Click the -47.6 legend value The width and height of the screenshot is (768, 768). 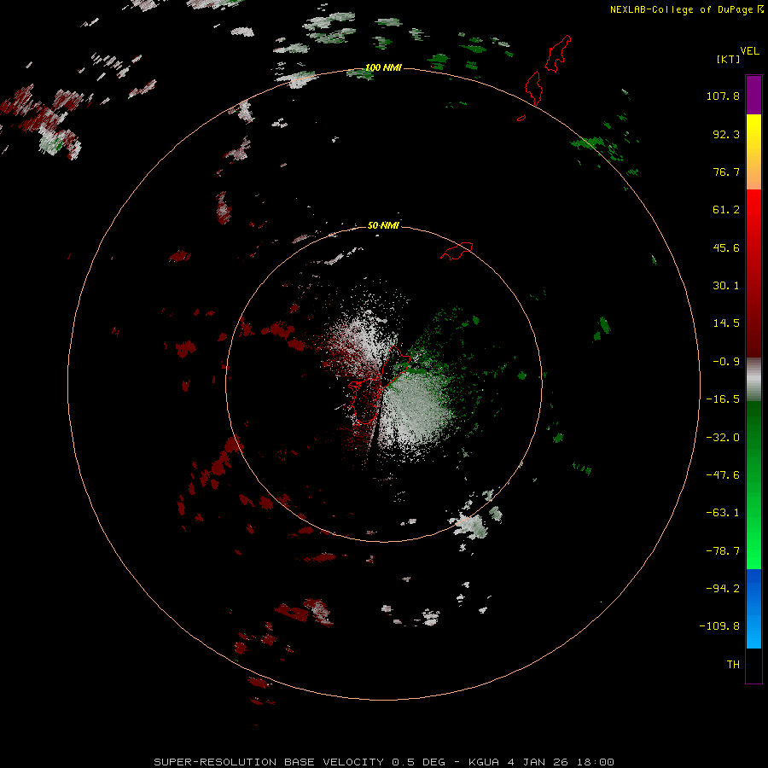tap(723, 475)
